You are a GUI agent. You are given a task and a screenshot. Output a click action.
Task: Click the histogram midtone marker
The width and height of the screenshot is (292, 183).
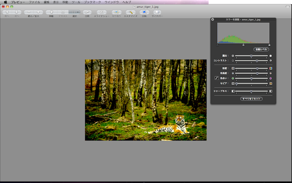pyautogui.click(x=243, y=45)
